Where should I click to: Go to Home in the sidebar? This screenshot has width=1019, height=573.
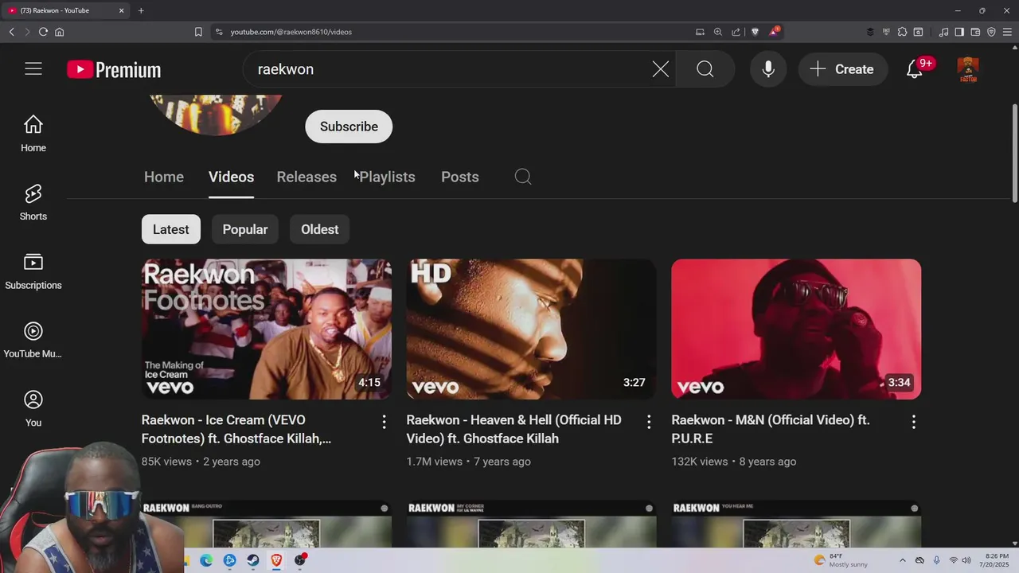33,134
